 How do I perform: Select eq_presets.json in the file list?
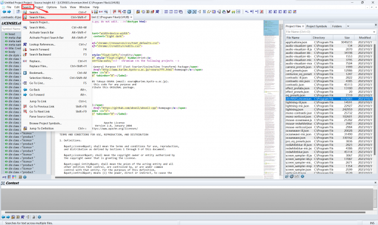[329, 95]
